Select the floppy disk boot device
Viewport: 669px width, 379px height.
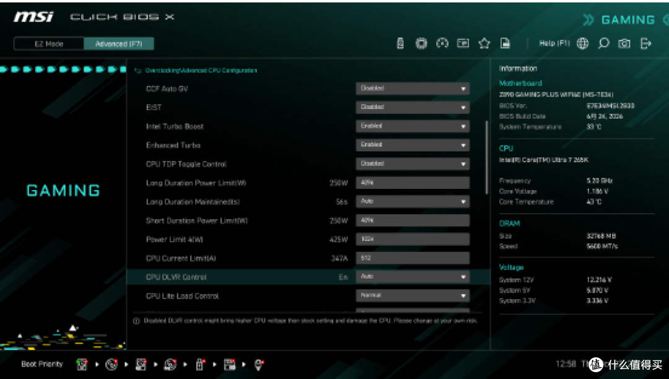pyautogui.click(x=230, y=364)
